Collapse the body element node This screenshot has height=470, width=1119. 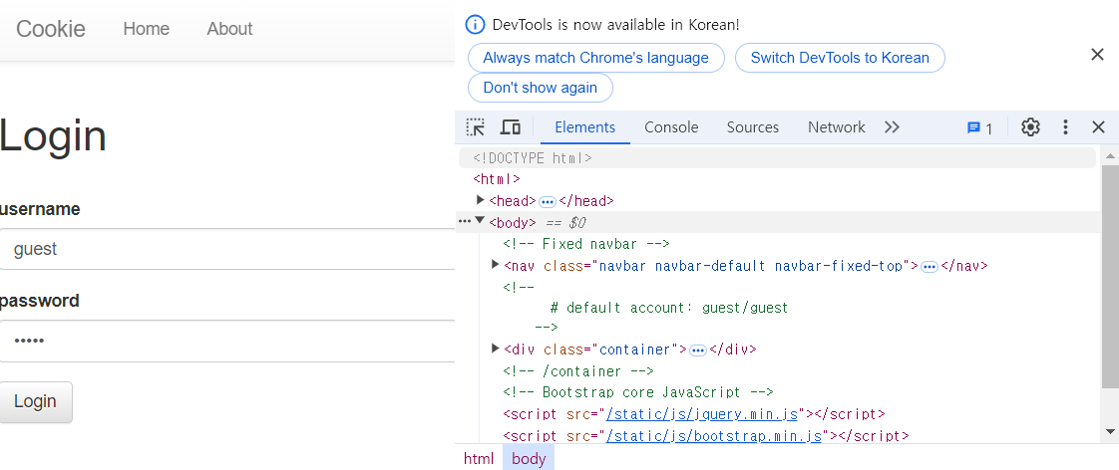point(481,221)
